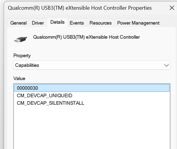The height and width of the screenshot is (149, 177).
Task: Expand the Property dropdown chevron
Action: coord(166,65)
